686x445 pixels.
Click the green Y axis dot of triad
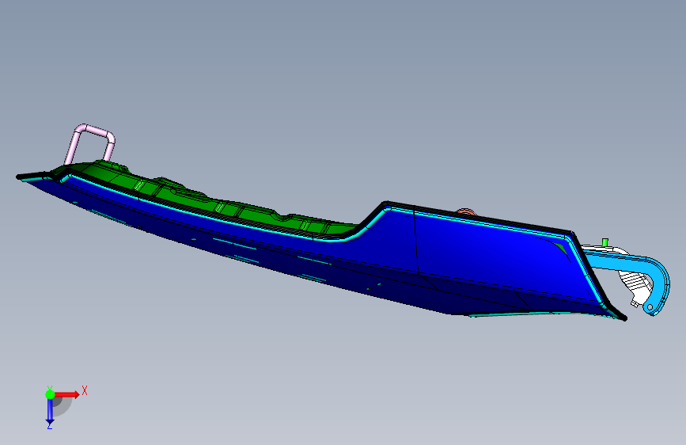(50, 394)
